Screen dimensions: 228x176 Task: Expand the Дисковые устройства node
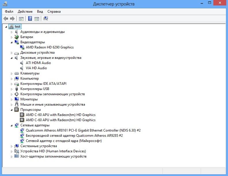tap(12, 53)
